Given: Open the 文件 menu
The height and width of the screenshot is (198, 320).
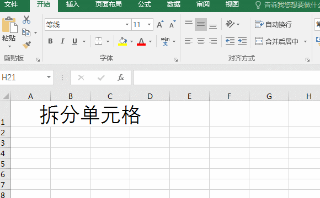Looking at the screenshot, I should point(11,4).
